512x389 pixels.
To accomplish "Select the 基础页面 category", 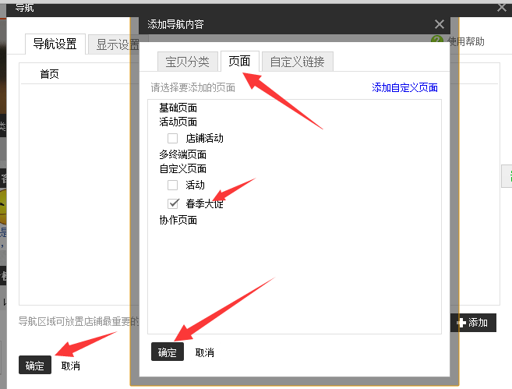I will point(178,108).
